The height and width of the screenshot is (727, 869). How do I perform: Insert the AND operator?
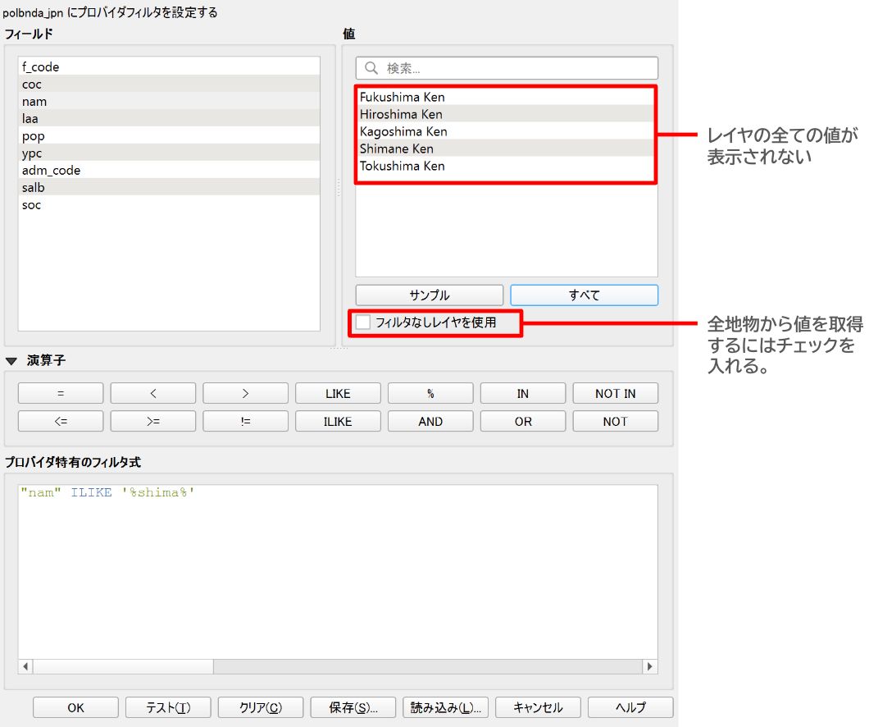[430, 421]
